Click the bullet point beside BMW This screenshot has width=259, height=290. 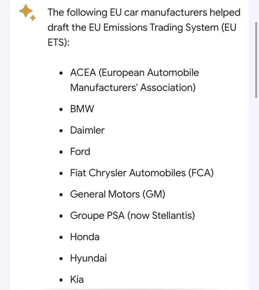[x=61, y=110]
